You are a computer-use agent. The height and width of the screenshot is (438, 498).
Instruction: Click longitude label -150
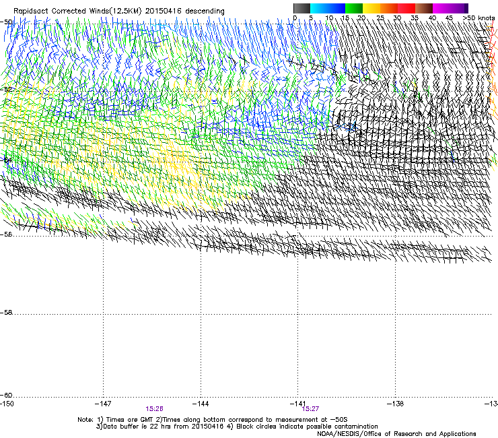point(7,404)
